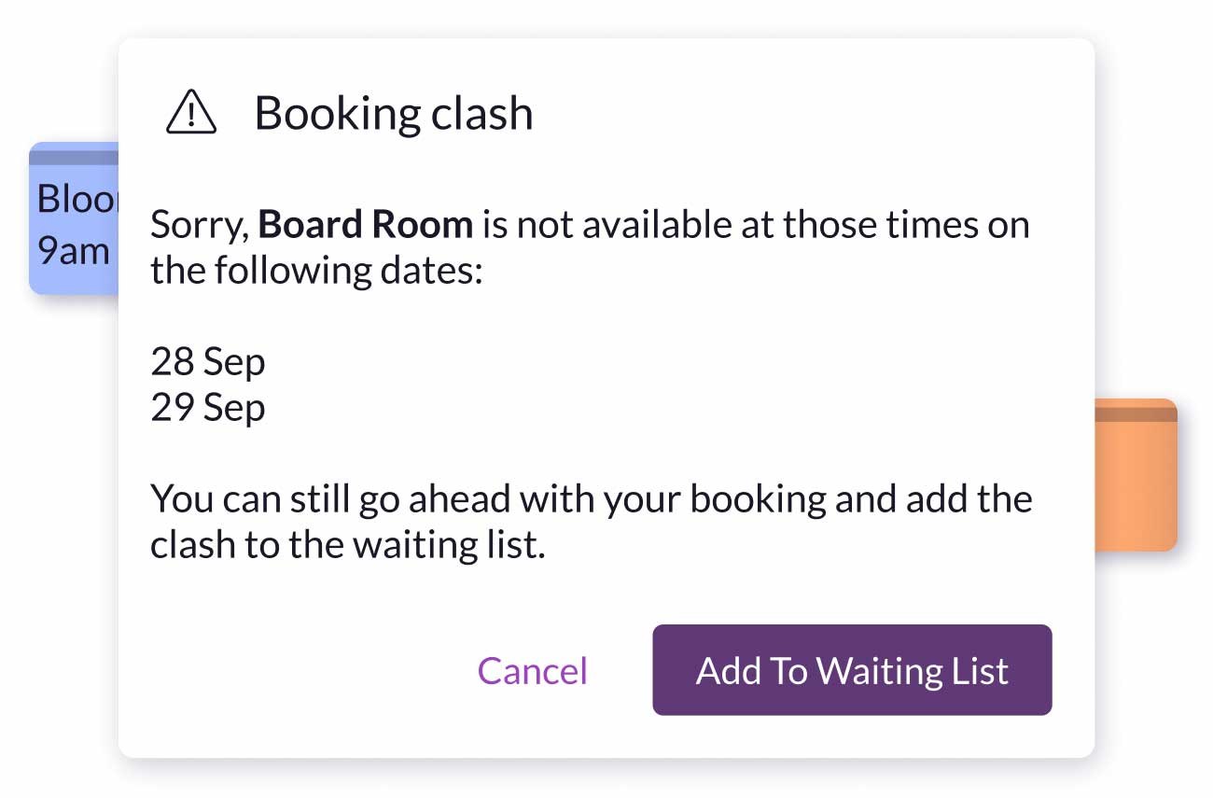
Task: Click the bold Board Room text
Action: tap(367, 224)
